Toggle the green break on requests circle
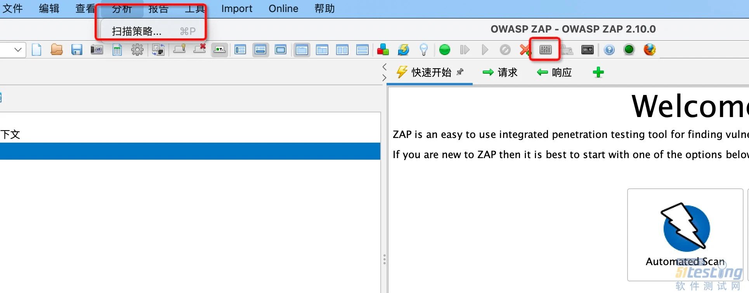Screen dimensions: 749x293 pyautogui.click(x=444, y=50)
